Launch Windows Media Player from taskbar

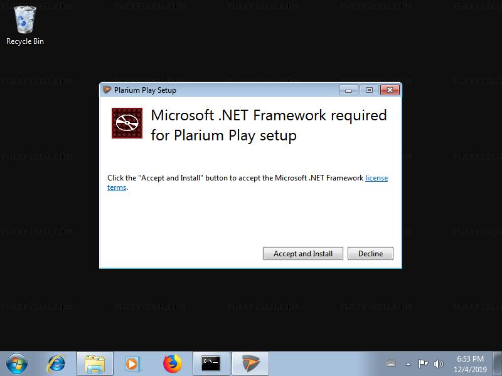(132, 364)
